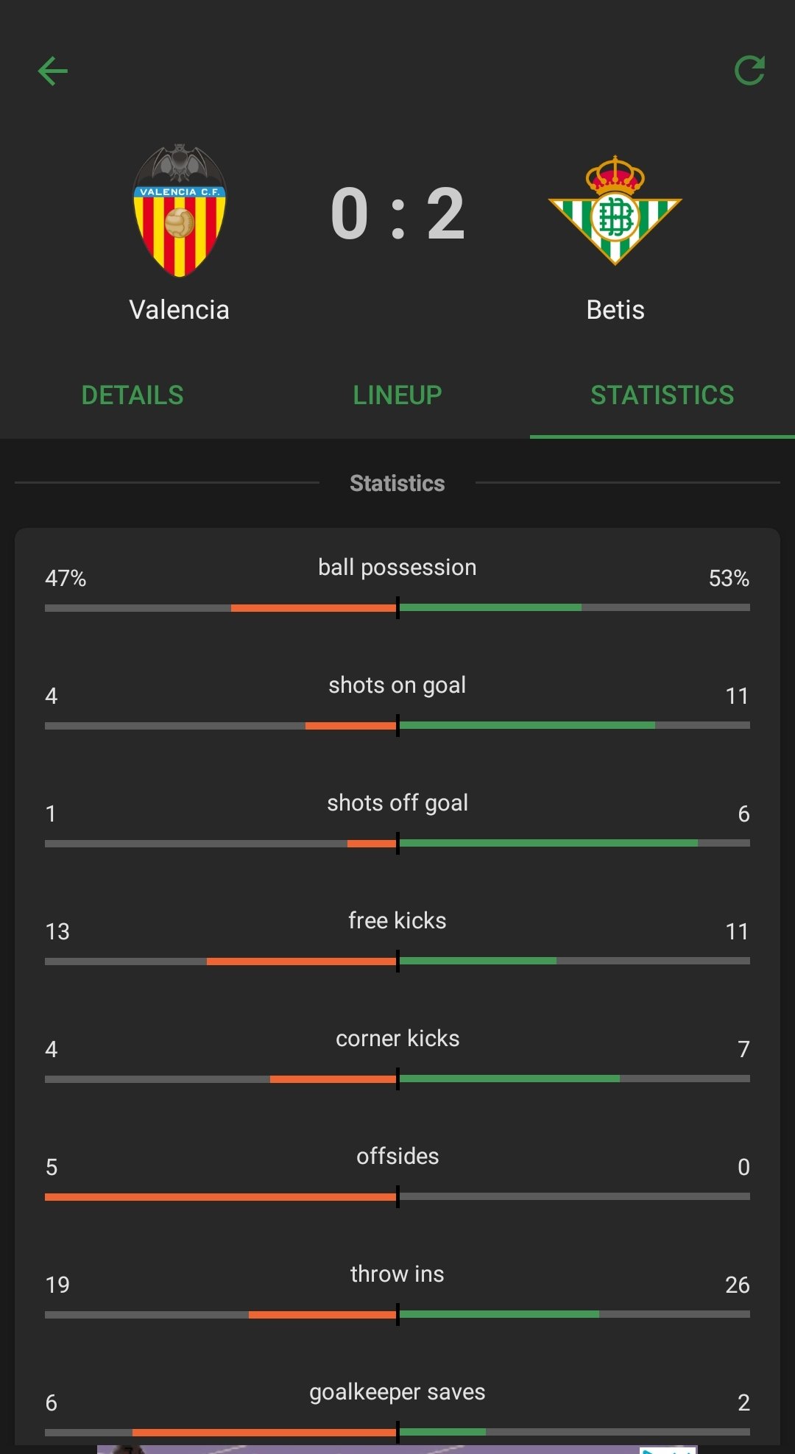The image size is (795, 1454).
Task: Tap the Statistics section header
Action: coord(397,483)
